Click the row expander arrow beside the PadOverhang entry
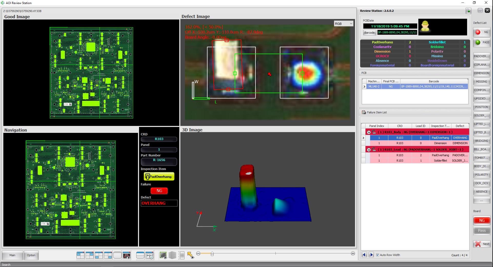The width and height of the screenshot is (493, 267). pos(363,138)
